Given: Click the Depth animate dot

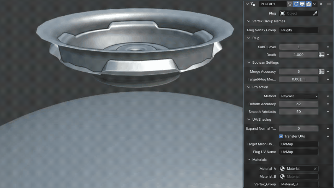Looking at the screenshot, I should pos(328,55).
